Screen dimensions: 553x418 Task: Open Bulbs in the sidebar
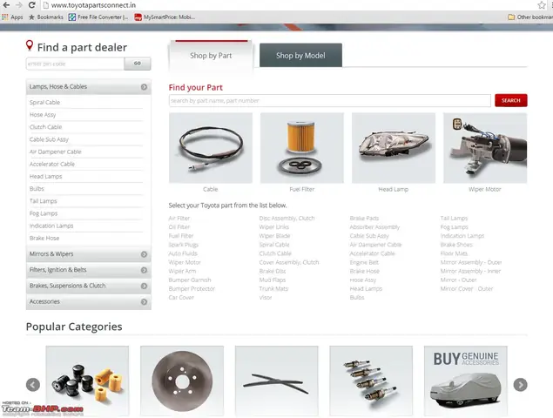(x=37, y=189)
